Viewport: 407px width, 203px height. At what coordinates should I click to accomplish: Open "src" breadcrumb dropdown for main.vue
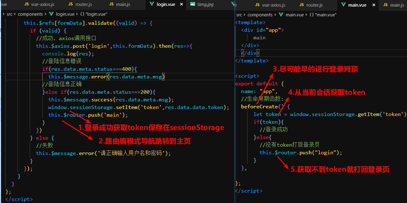point(239,15)
